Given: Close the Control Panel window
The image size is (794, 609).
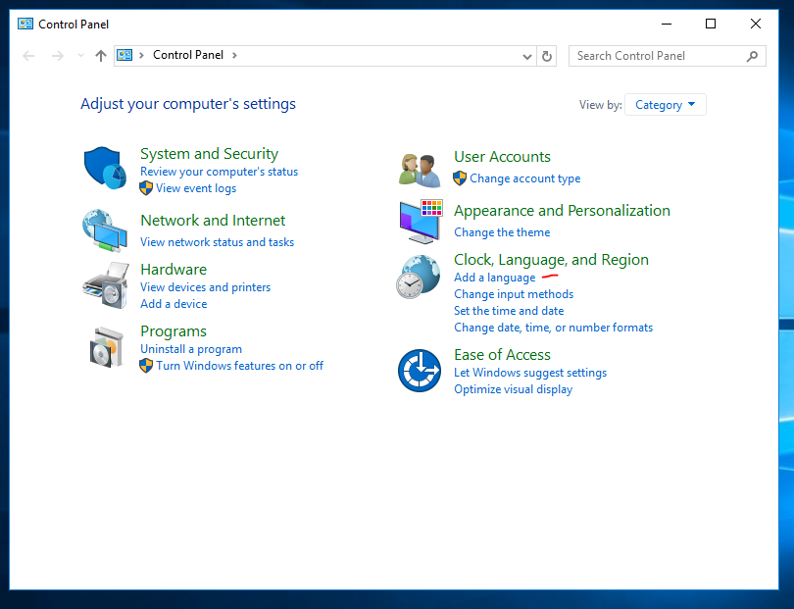Looking at the screenshot, I should (x=756, y=24).
